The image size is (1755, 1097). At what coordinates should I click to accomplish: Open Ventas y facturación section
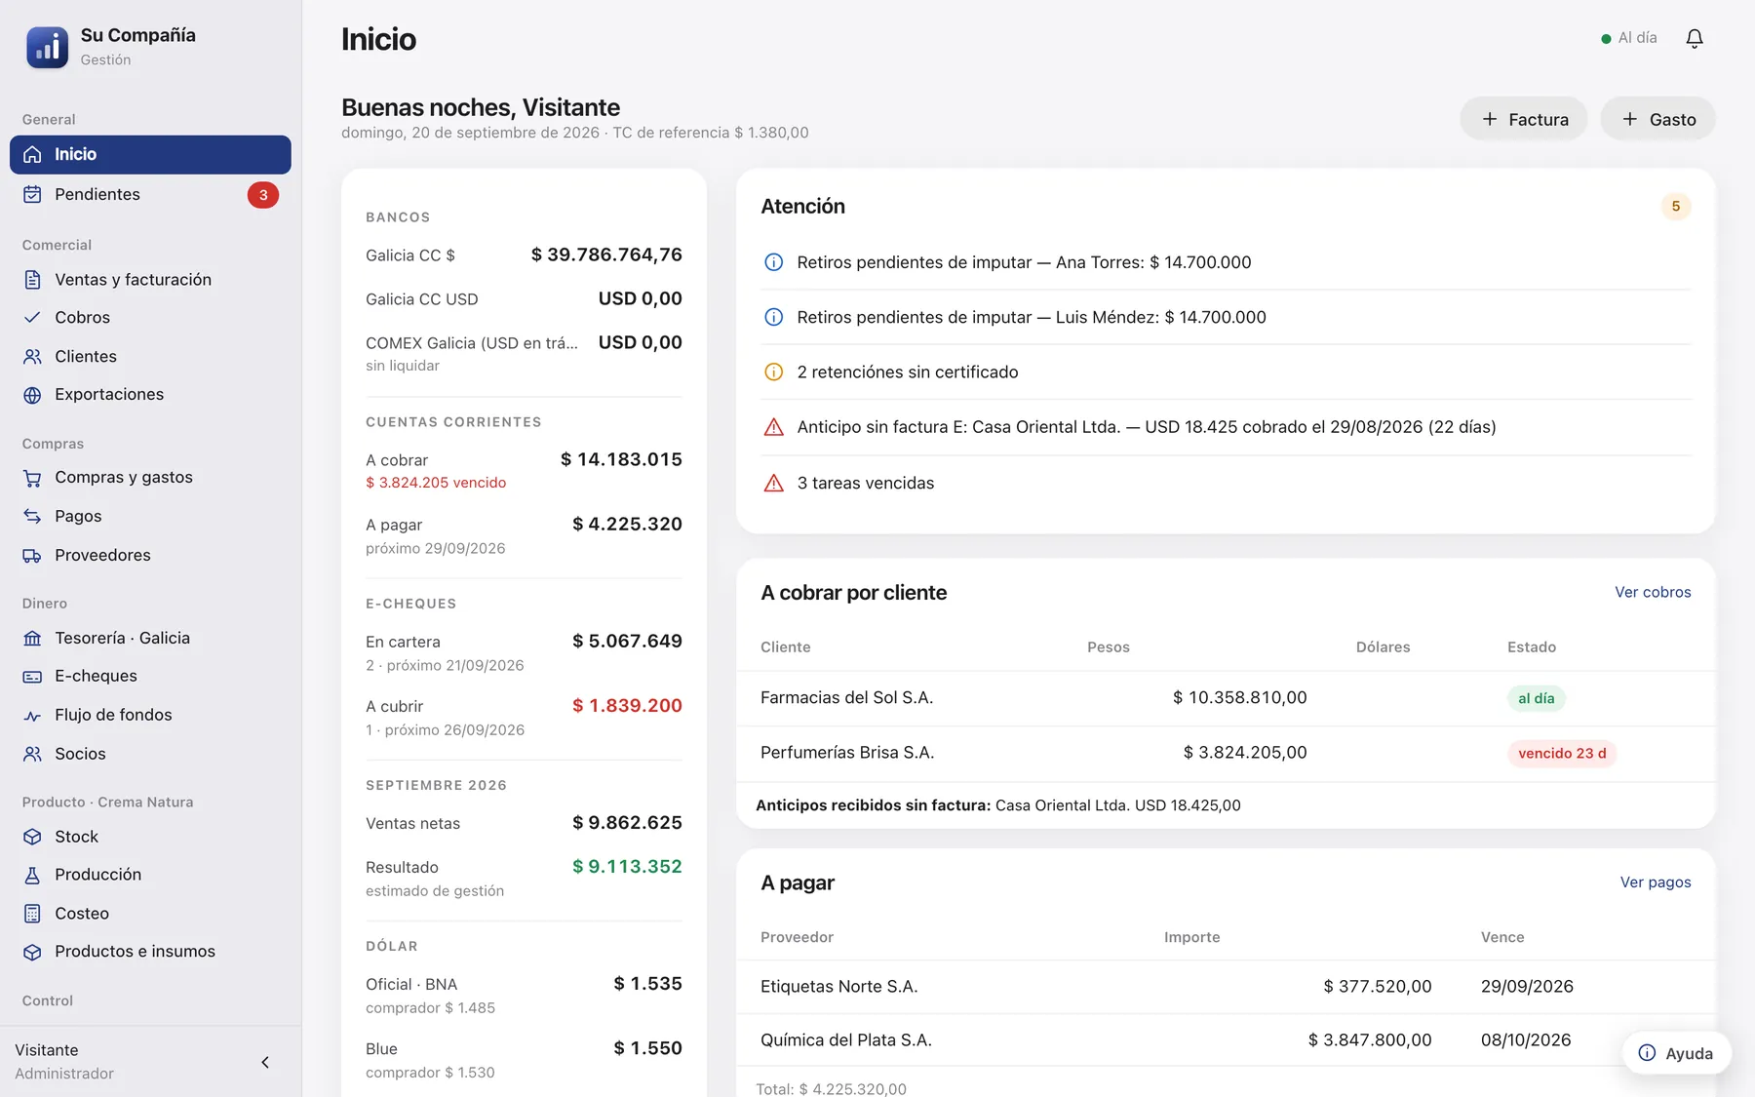point(150,280)
